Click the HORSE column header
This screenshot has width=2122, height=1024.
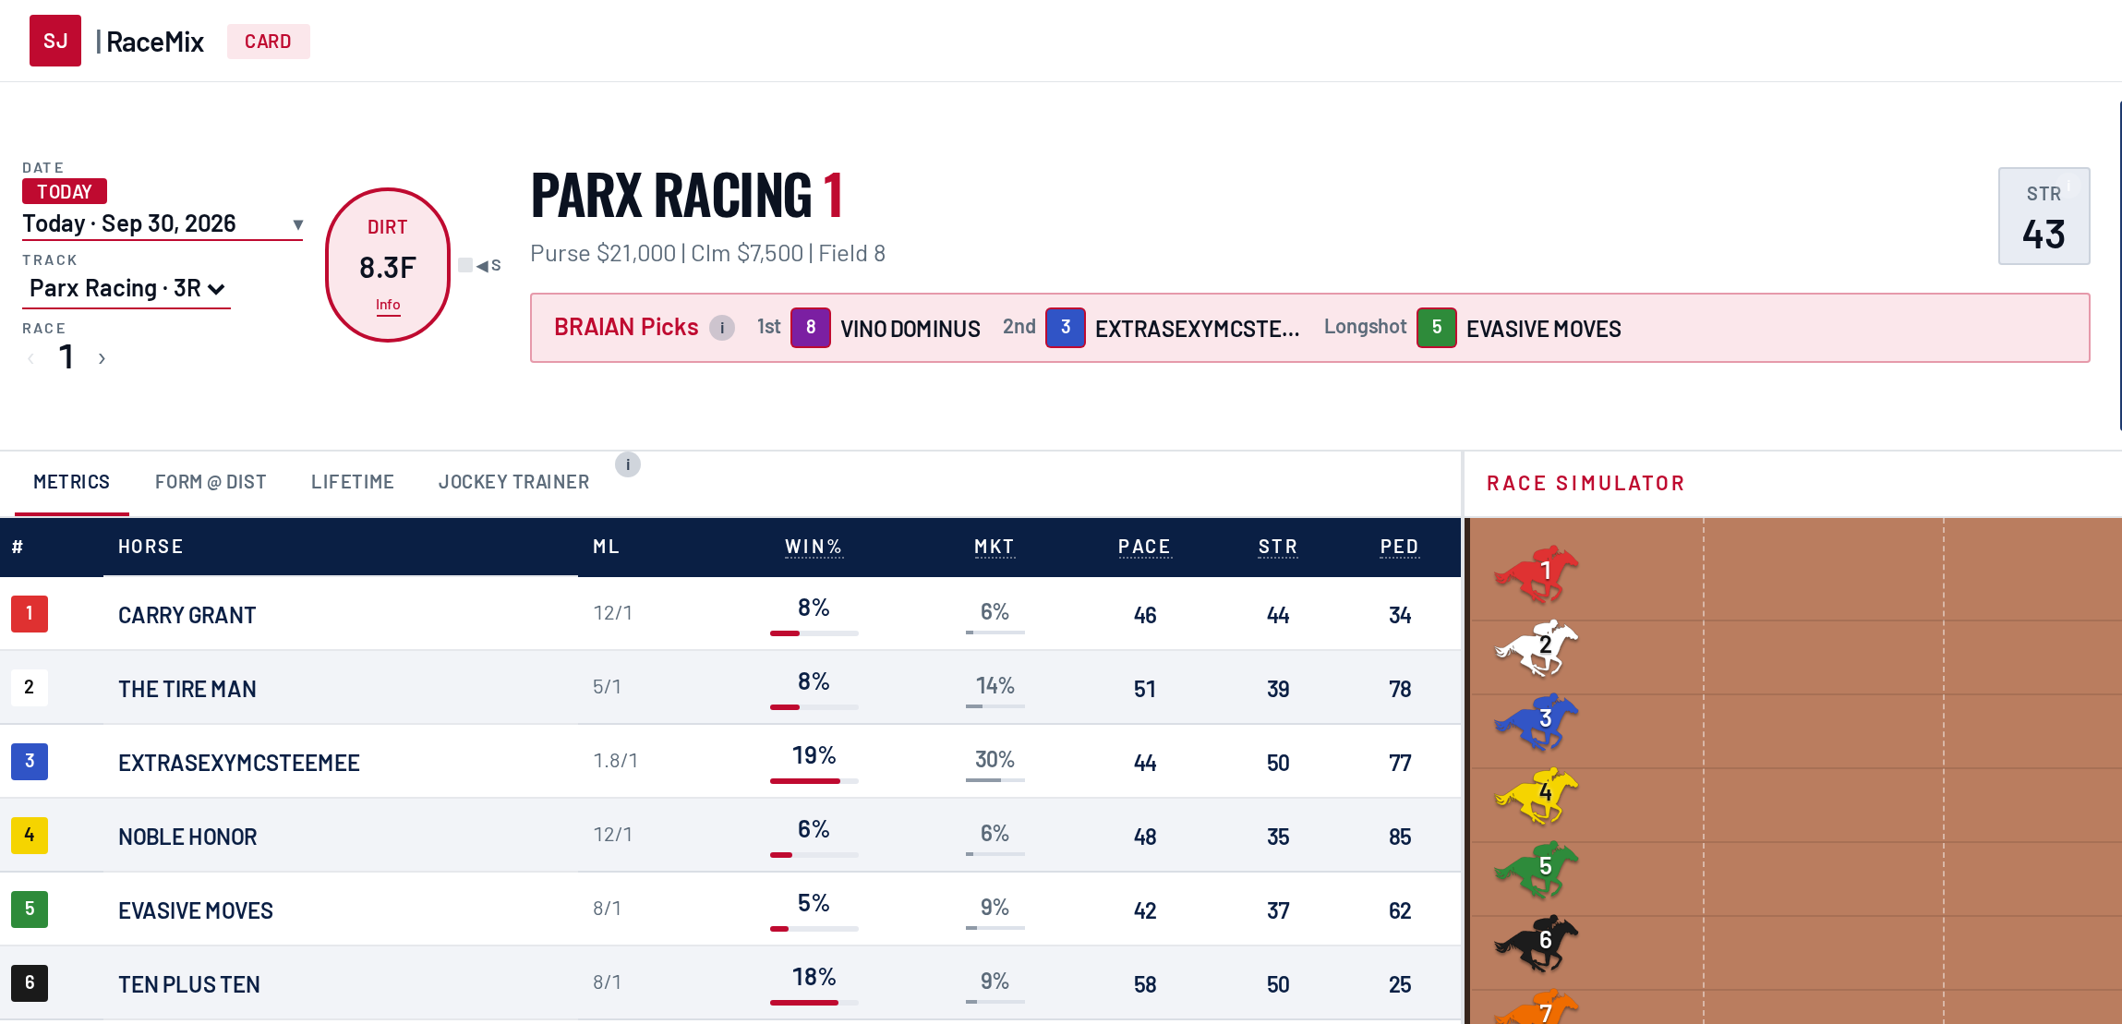tap(151, 547)
